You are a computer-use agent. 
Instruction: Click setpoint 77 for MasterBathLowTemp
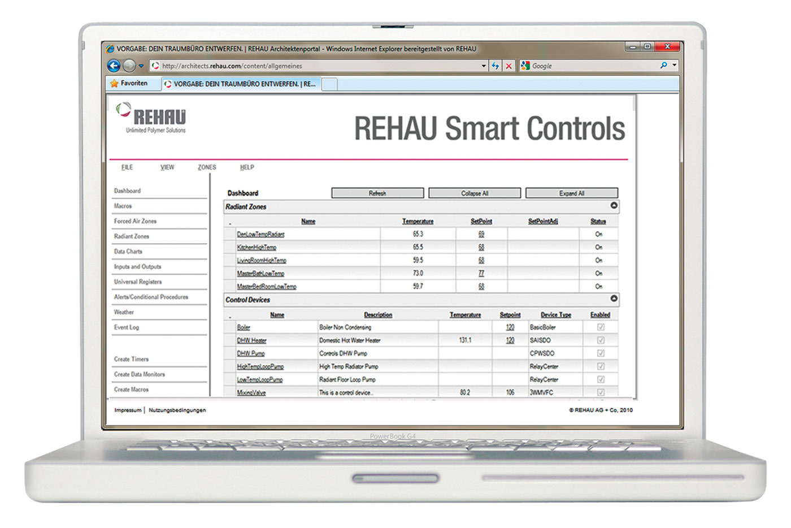point(481,274)
